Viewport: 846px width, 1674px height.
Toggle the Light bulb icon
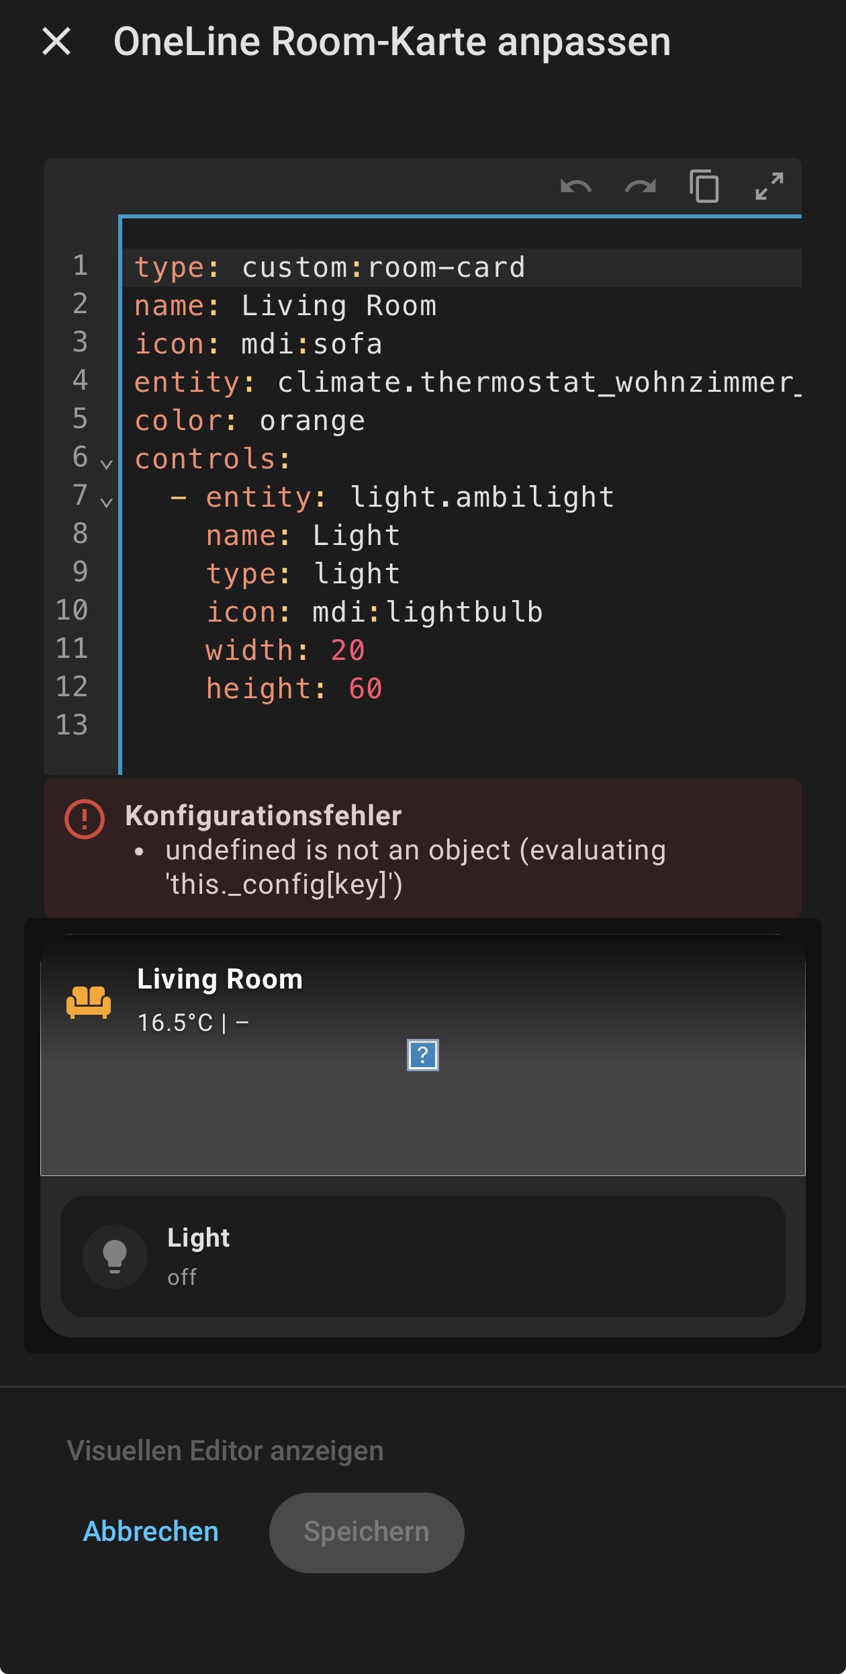(x=115, y=1257)
